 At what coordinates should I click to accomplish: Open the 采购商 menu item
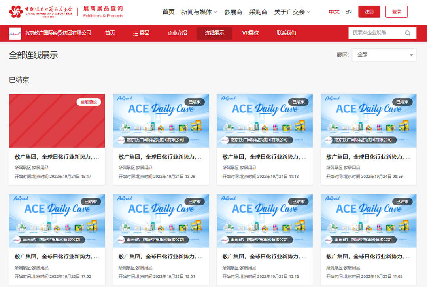coord(258,12)
